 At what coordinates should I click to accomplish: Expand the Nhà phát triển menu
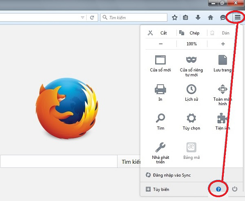pos(160,151)
